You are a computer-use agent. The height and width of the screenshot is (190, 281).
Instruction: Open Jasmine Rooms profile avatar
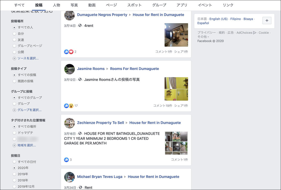[69, 69]
